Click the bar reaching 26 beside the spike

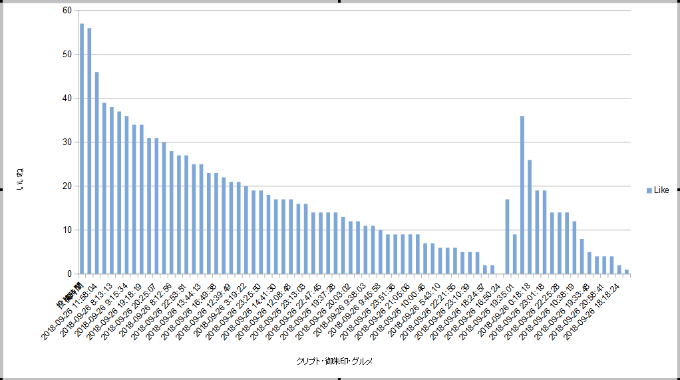coord(530,217)
